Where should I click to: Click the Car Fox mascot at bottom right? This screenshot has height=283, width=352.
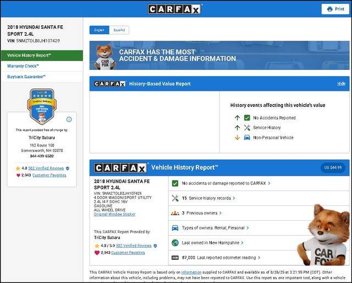coord(323,235)
